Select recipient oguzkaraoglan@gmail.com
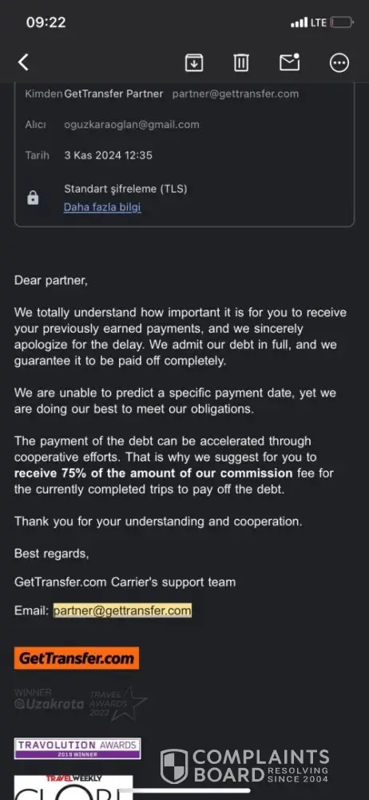This screenshot has width=369, height=800. point(132,125)
